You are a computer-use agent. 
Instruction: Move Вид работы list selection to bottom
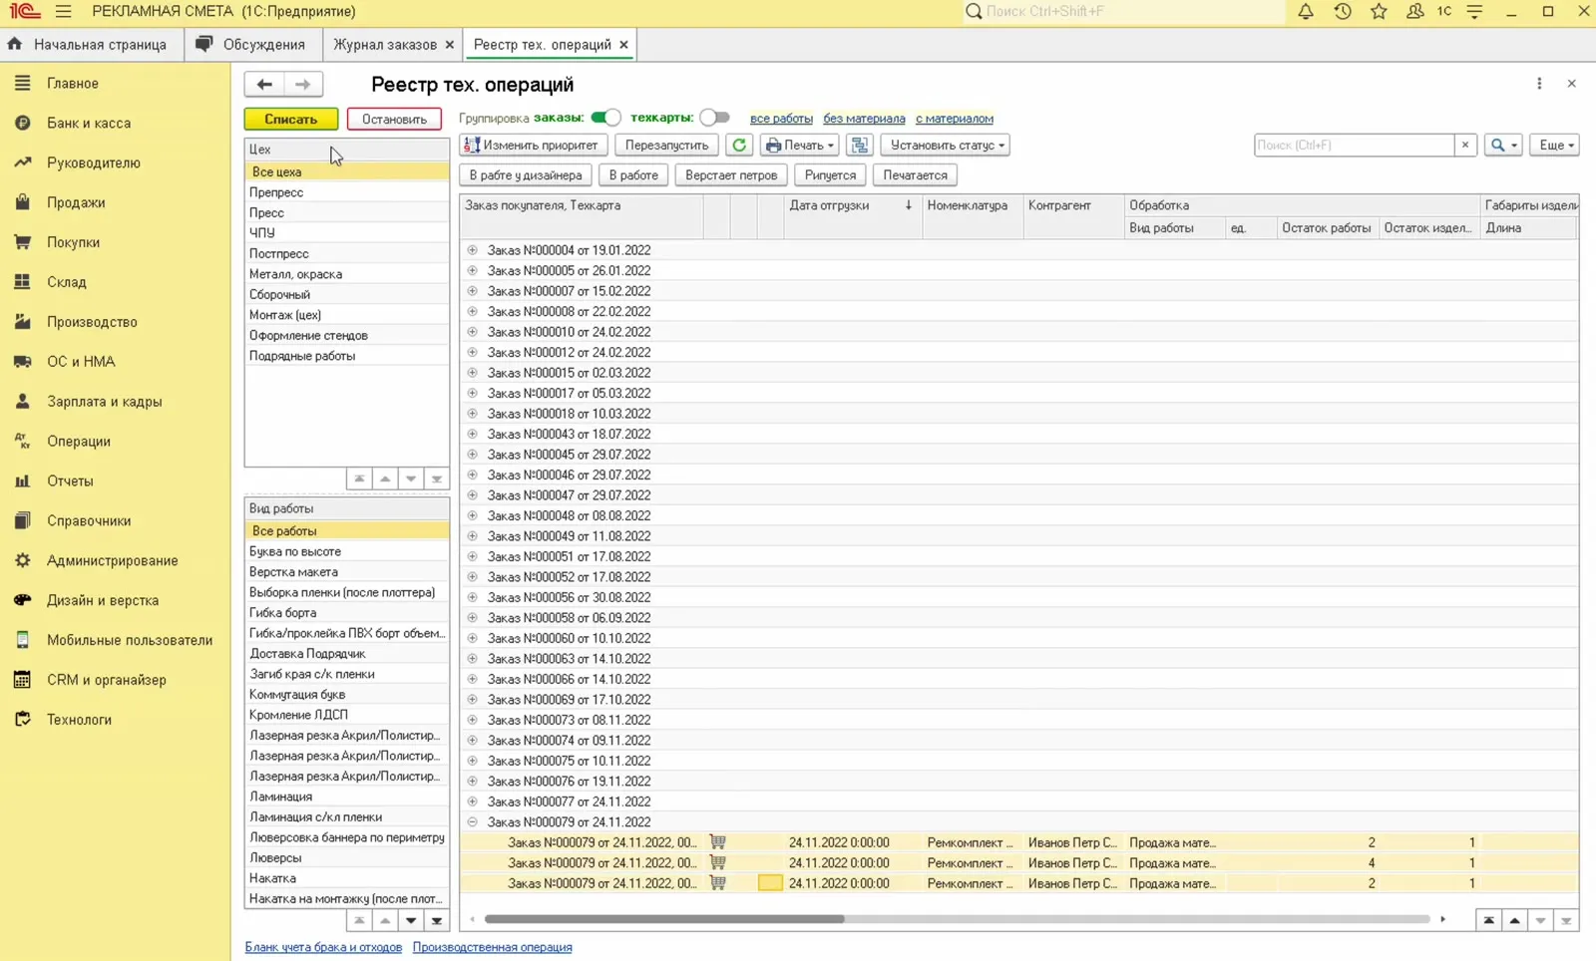click(x=436, y=920)
